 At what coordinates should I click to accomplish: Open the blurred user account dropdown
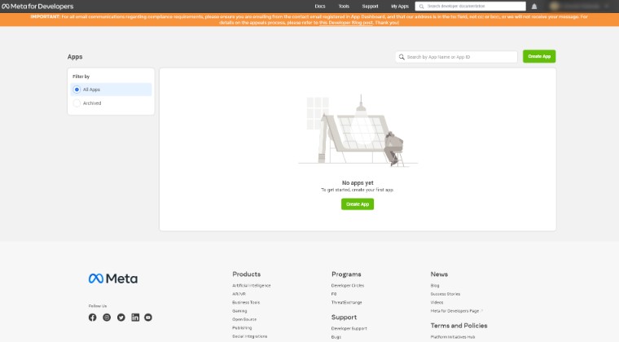580,7
